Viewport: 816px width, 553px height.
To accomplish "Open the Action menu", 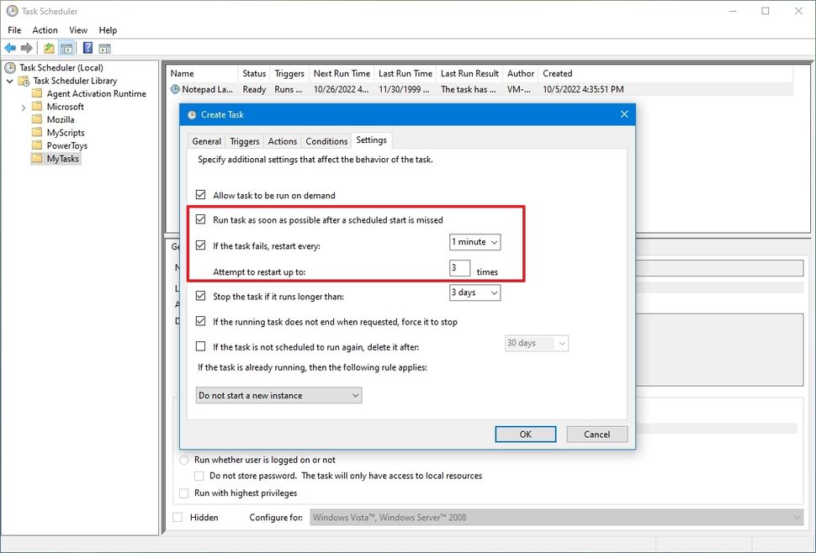I will click(x=45, y=30).
